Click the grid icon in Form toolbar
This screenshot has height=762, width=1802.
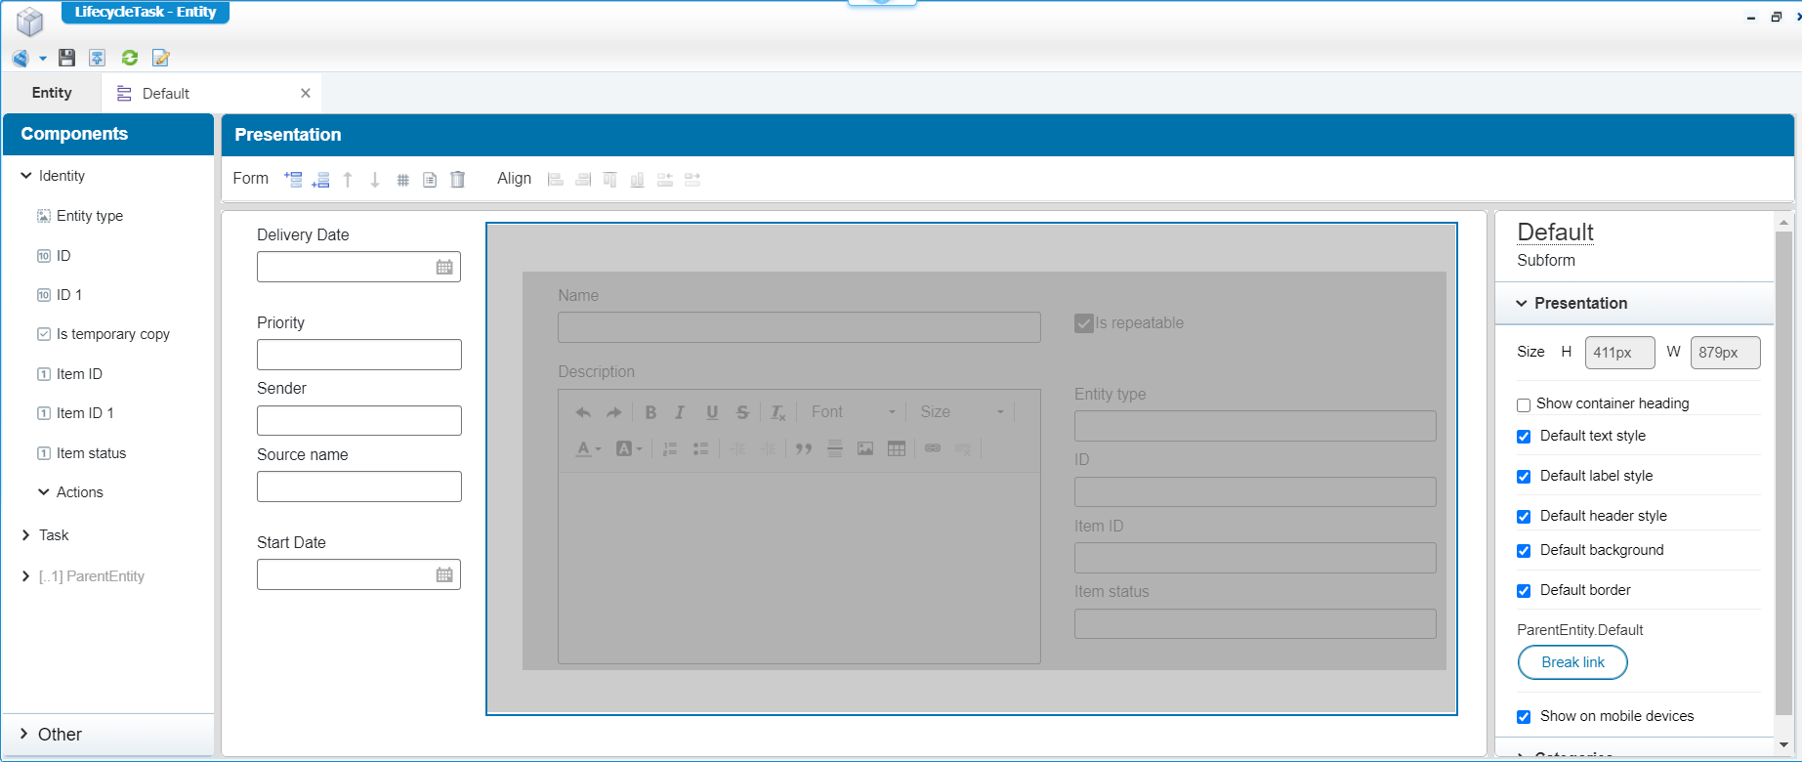tap(402, 180)
